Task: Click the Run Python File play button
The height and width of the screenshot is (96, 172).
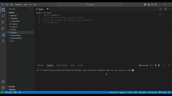Action: pyautogui.click(x=160, y=9)
